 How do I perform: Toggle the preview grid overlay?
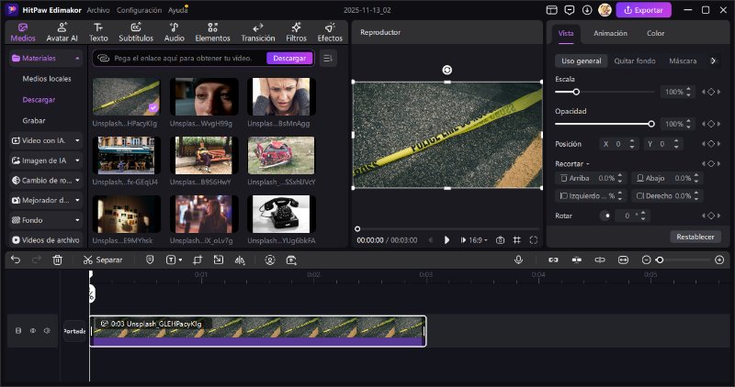click(516, 240)
